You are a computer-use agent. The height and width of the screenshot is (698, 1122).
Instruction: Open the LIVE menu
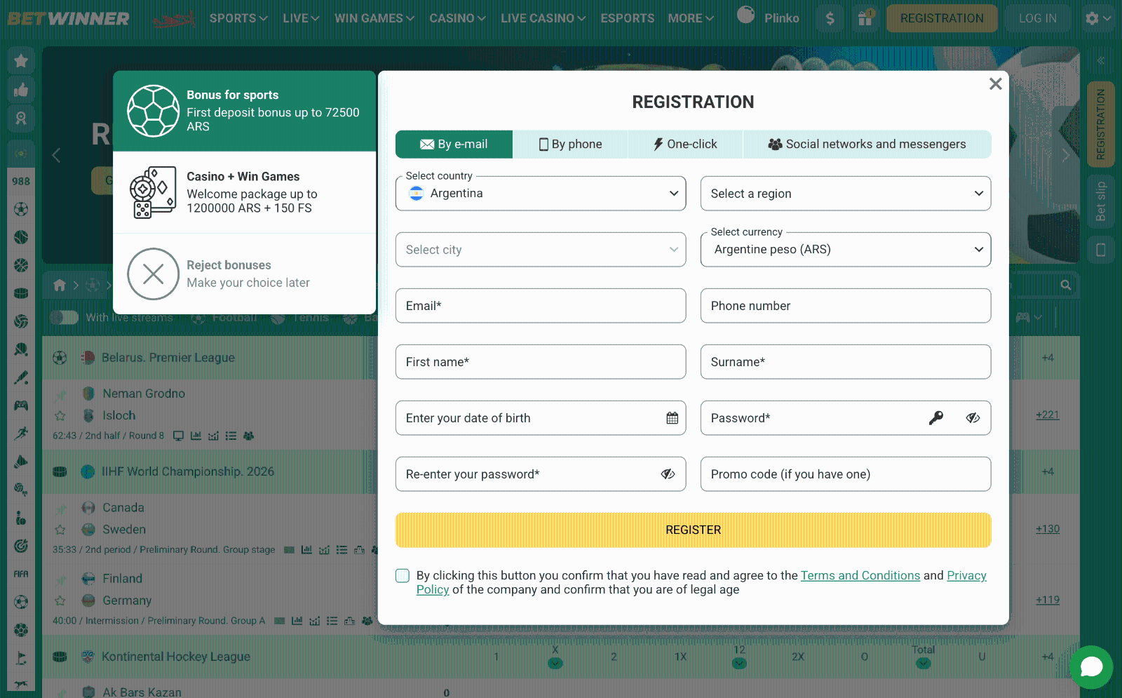(301, 18)
